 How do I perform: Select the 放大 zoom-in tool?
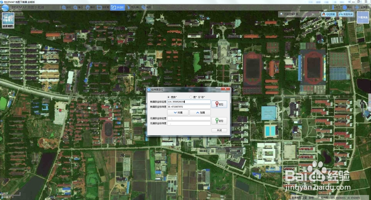pyautogui.click(x=66, y=7)
